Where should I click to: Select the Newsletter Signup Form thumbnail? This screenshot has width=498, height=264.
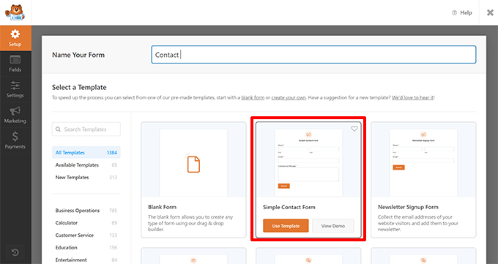coord(423,160)
